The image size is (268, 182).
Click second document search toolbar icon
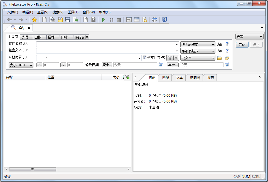(x=93, y=20)
